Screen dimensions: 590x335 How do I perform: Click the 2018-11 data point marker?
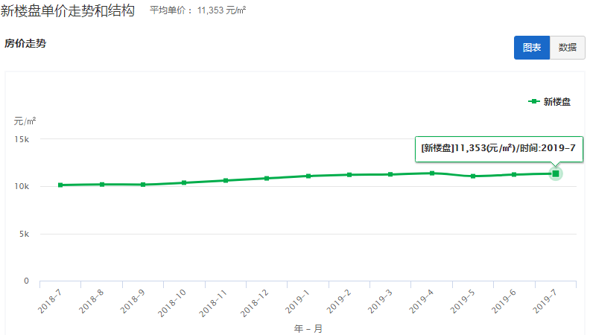(x=226, y=180)
